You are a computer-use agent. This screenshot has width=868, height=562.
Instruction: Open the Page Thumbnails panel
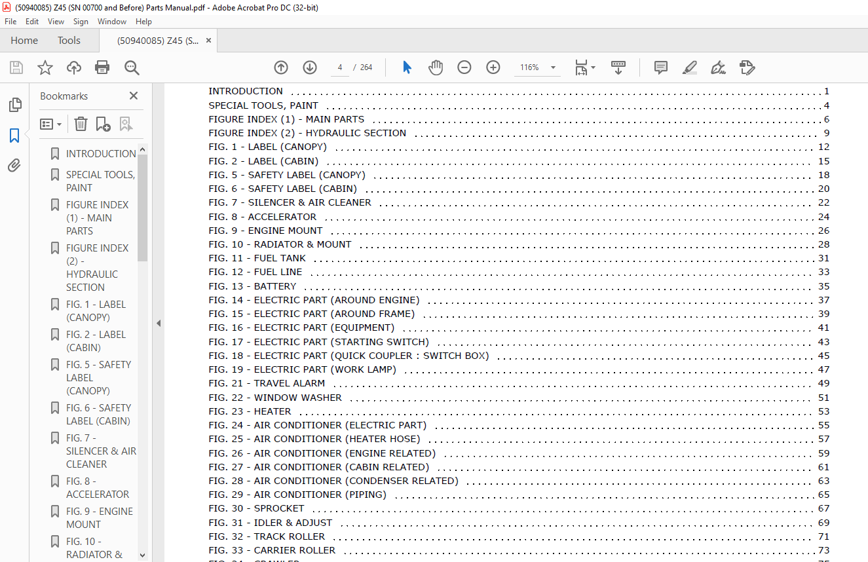[14, 105]
